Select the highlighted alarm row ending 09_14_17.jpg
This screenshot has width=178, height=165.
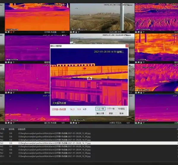[89, 143]
